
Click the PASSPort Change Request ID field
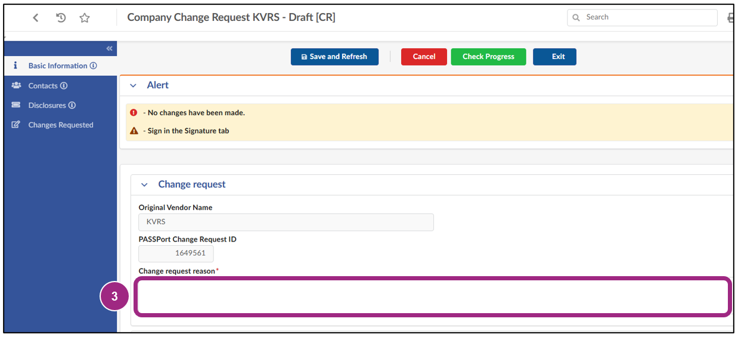coord(176,253)
